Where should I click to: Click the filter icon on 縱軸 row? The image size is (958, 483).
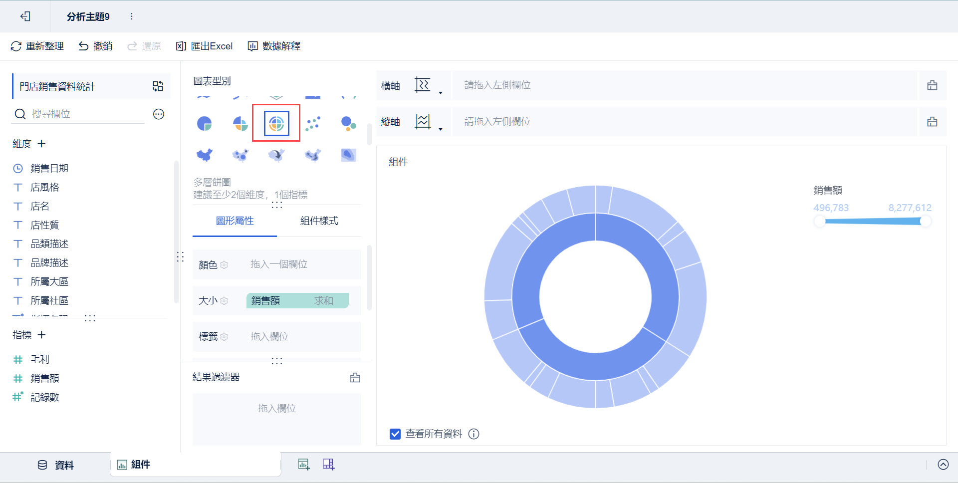(x=932, y=122)
